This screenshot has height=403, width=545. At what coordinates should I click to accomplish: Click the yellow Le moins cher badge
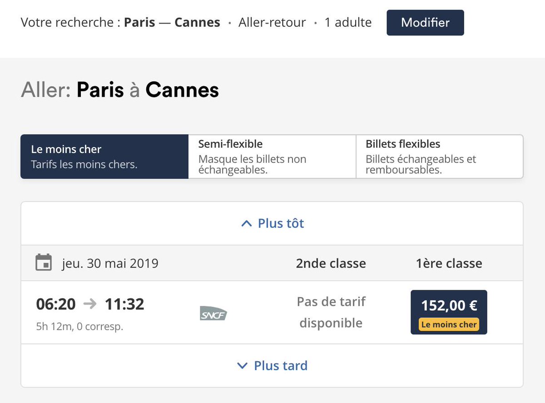click(449, 324)
